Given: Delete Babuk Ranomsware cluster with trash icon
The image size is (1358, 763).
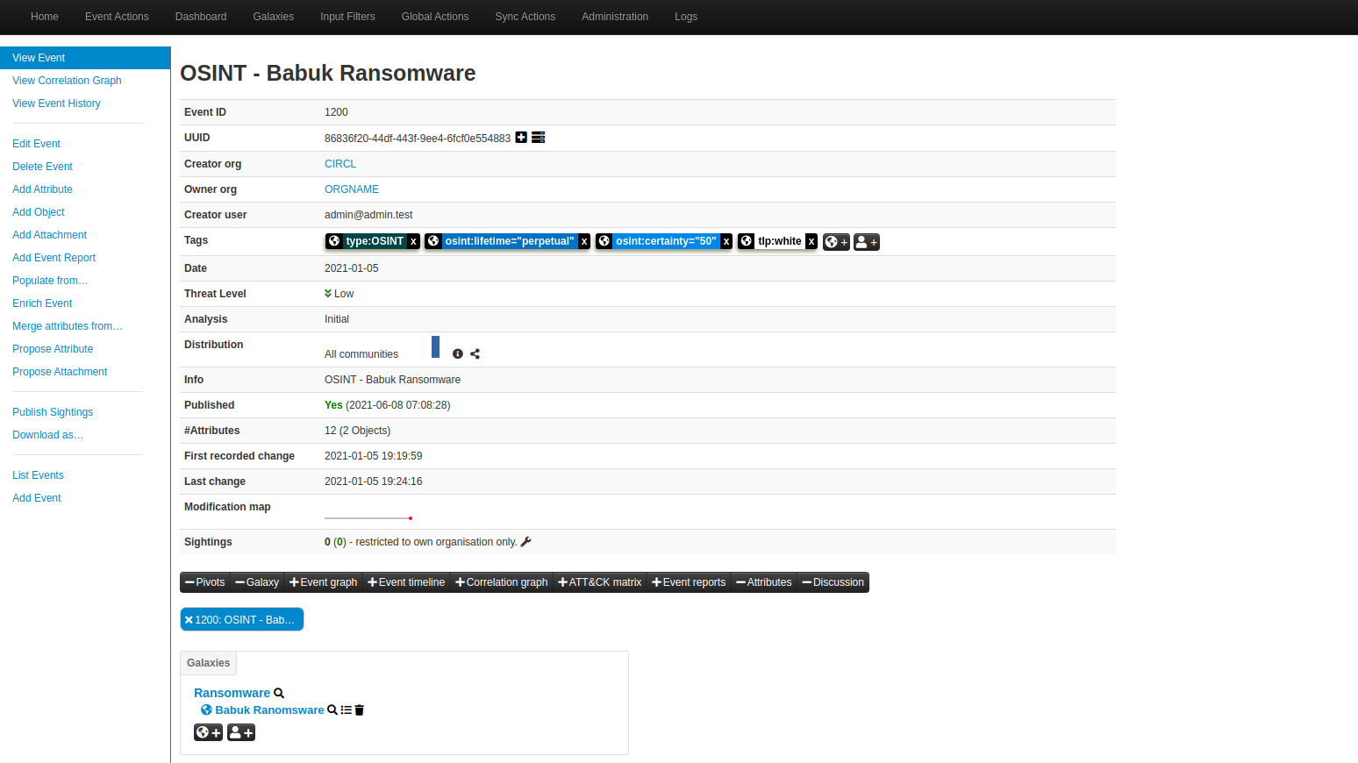Looking at the screenshot, I should coord(360,710).
